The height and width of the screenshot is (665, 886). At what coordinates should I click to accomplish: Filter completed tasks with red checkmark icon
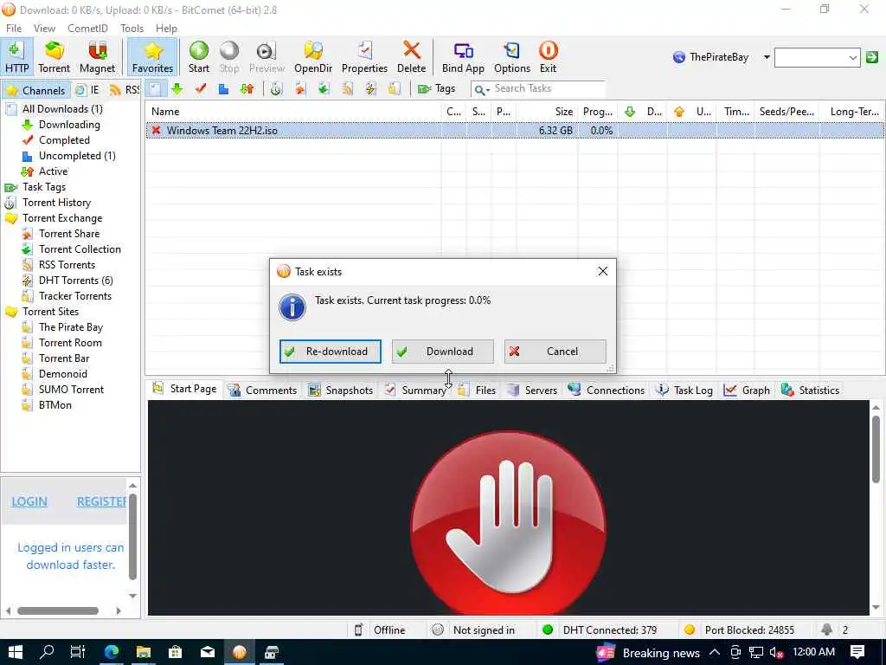pos(201,89)
